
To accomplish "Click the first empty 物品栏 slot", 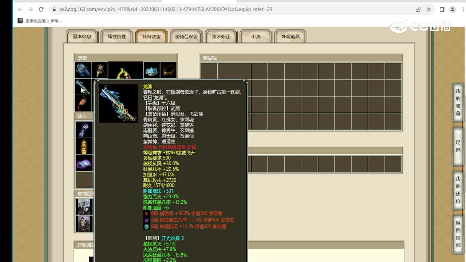I will [x=209, y=71].
